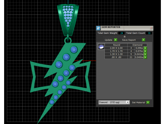Click the green arrow beside Set Material

pos(148,102)
